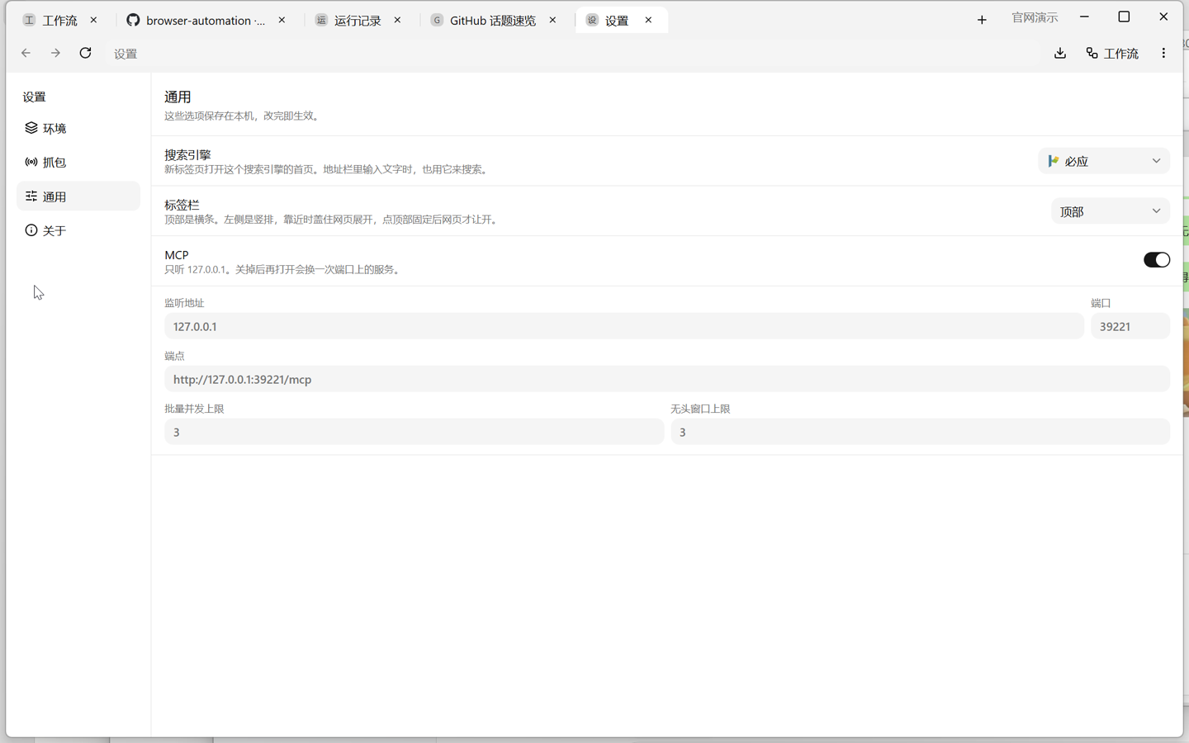Maximize the browser window
The height and width of the screenshot is (743, 1189).
pos(1124,17)
